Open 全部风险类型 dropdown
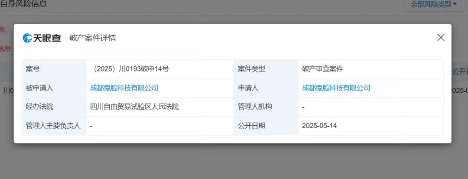Image resolution: width=468 pixels, height=179 pixels. tap(434, 4)
